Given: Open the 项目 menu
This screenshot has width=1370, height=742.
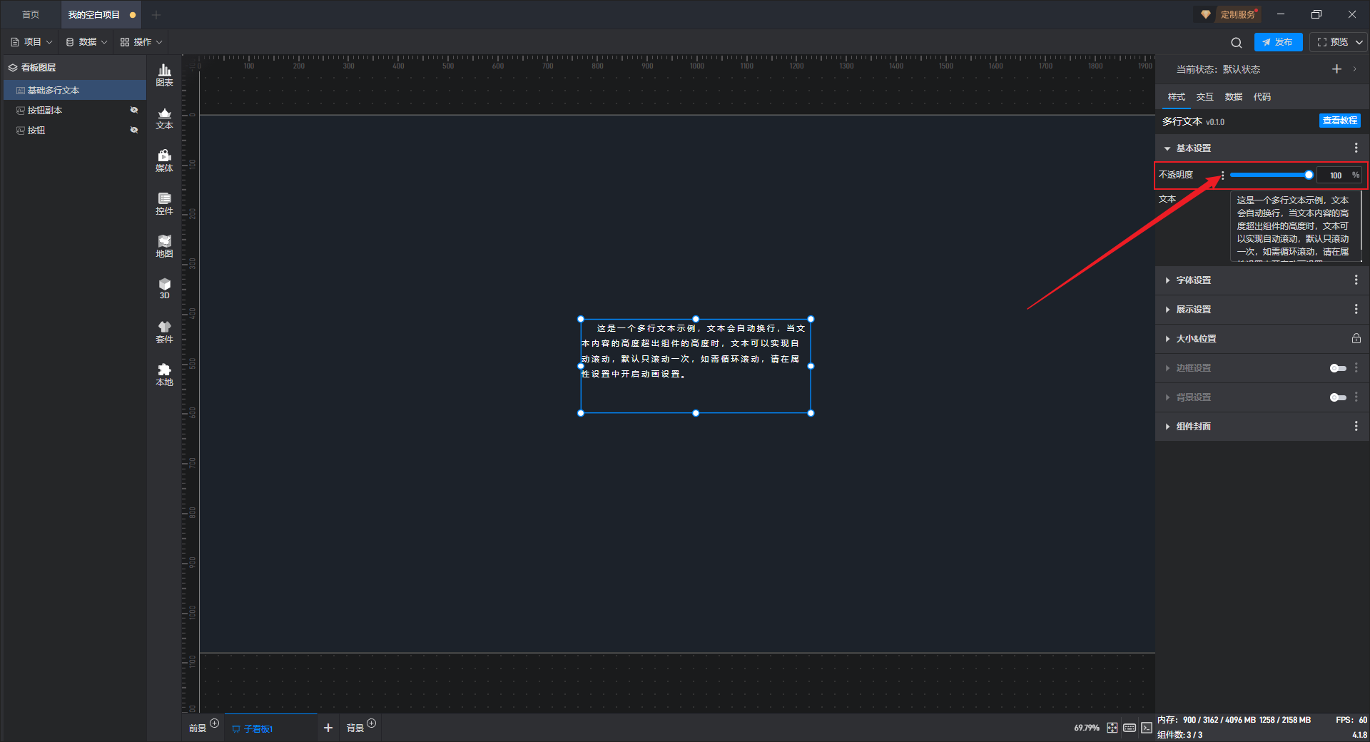Looking at the screenshot, I should pyautogui.click(x=31, y=42).
